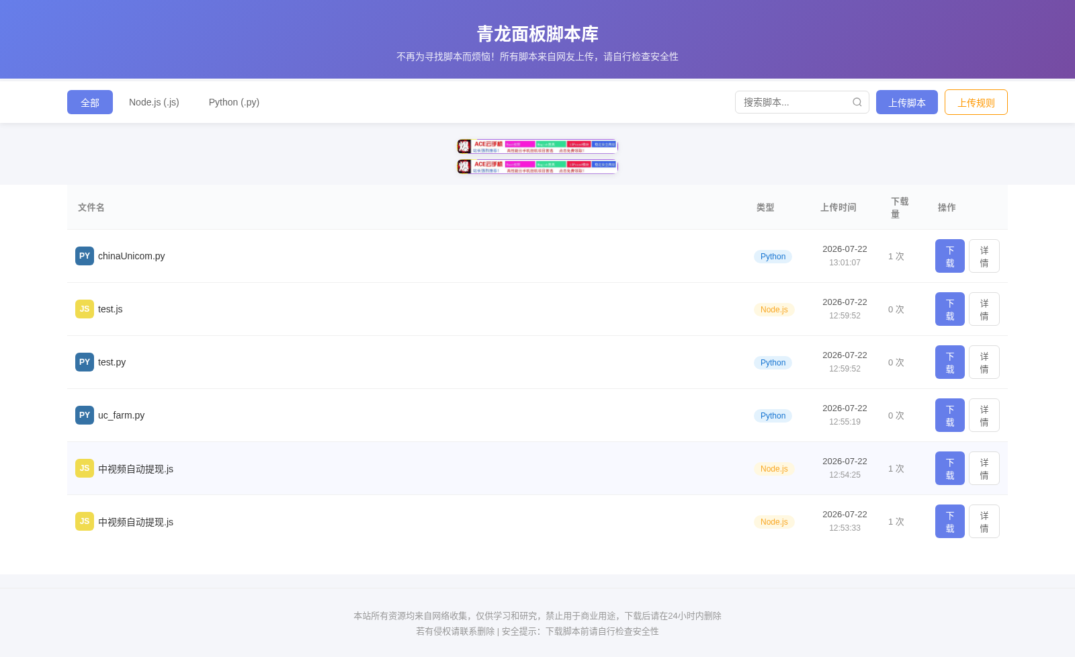
Task: Select the 全部 filter tab
Action: tap(90, 102)
